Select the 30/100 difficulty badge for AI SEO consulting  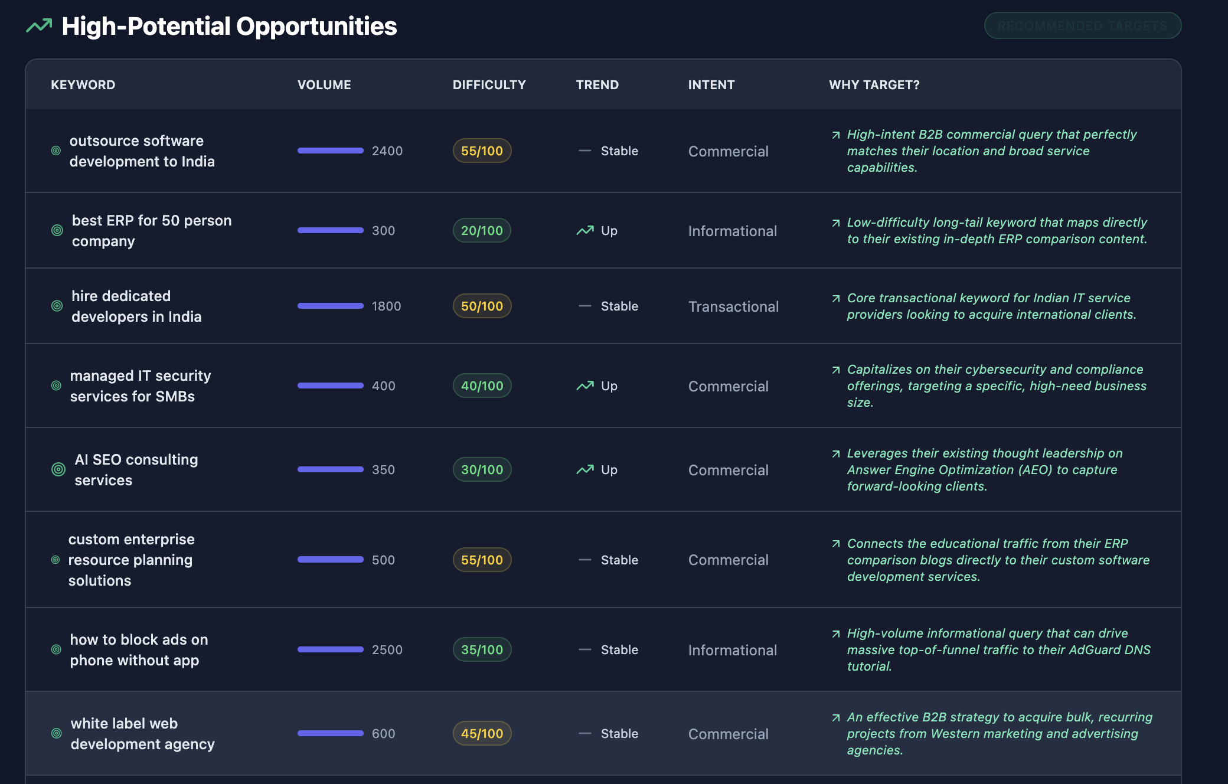(x=482, y=469)
